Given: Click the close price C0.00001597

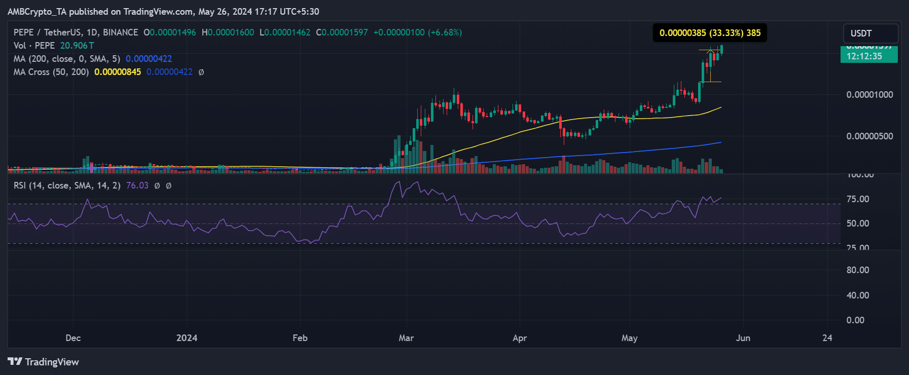Looking at the screenshot, I should [342, 32].
